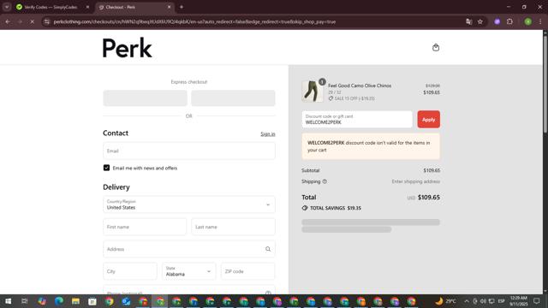Screen dimensions: 548x308
Task: Click the purple extension icon in toolbar
Action: pyautogui.click(x=497, y=21)
